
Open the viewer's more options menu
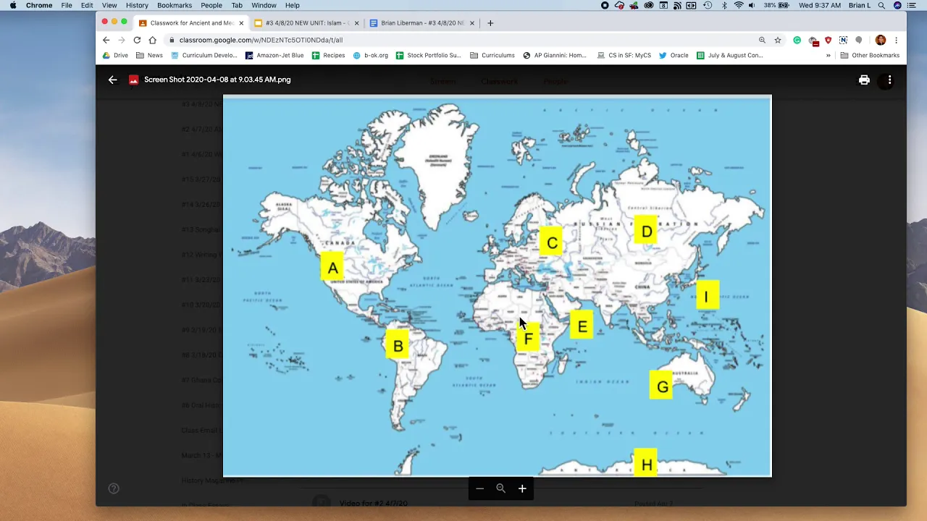889,80
